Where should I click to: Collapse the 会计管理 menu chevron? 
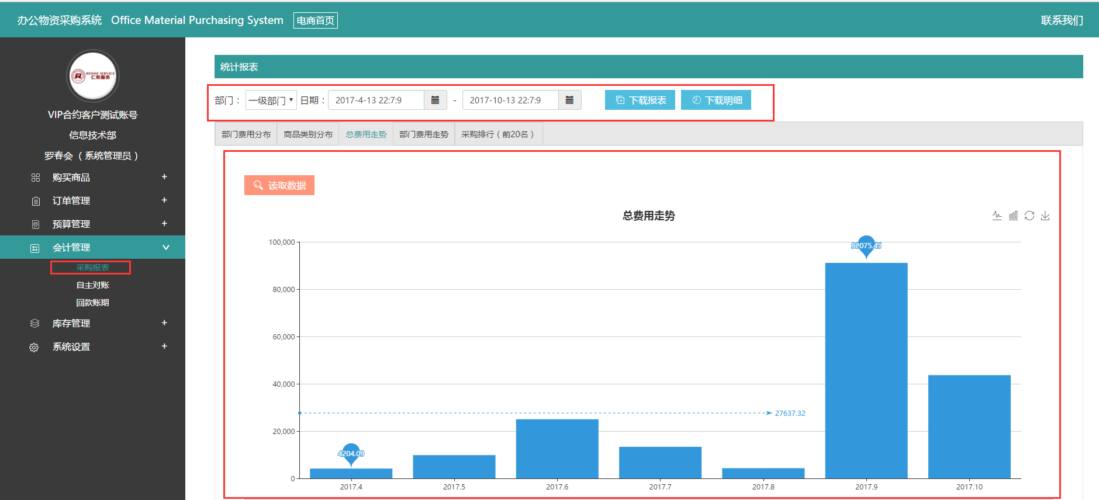coord(165,248)
